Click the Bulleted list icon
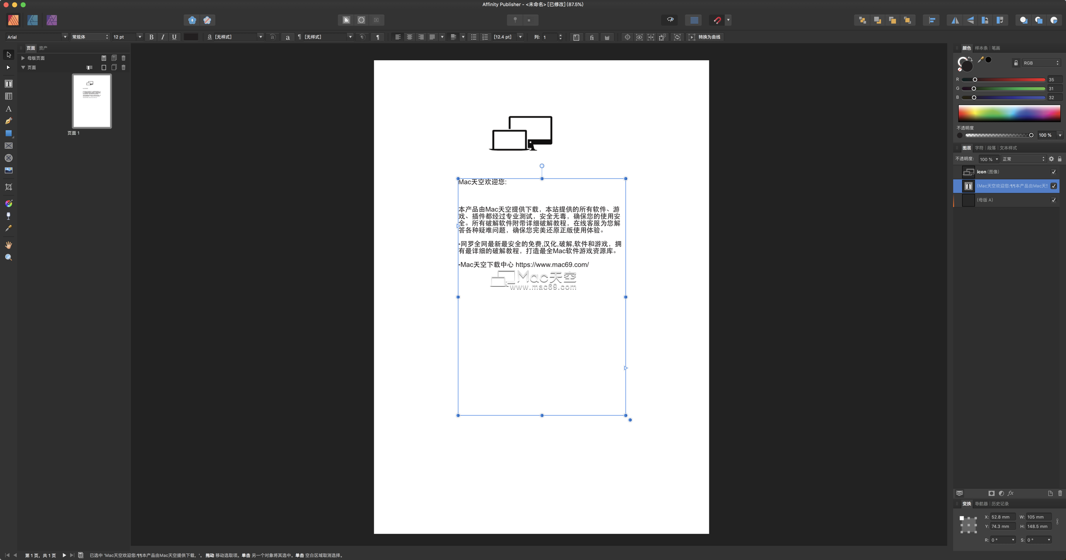 474,37
